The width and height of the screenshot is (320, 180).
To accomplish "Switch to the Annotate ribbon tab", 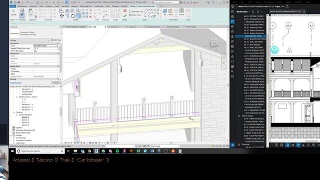I will [x=65, y=6].
